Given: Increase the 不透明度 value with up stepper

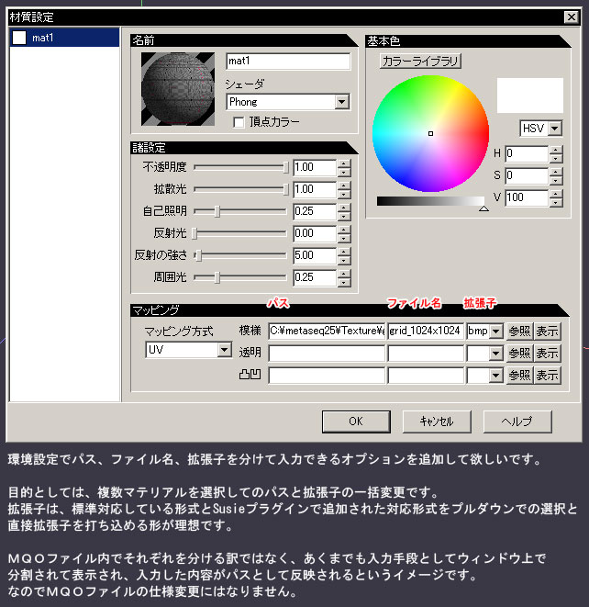Looking at the screenshot, I should 344,163.
